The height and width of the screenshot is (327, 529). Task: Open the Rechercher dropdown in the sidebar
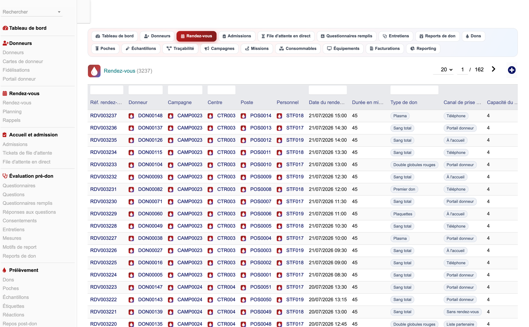coord(32,12)
